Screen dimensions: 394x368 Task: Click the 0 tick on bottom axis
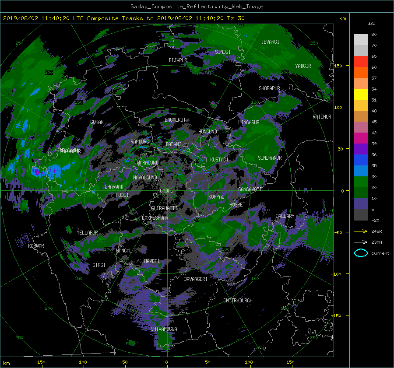click(166, 362)
